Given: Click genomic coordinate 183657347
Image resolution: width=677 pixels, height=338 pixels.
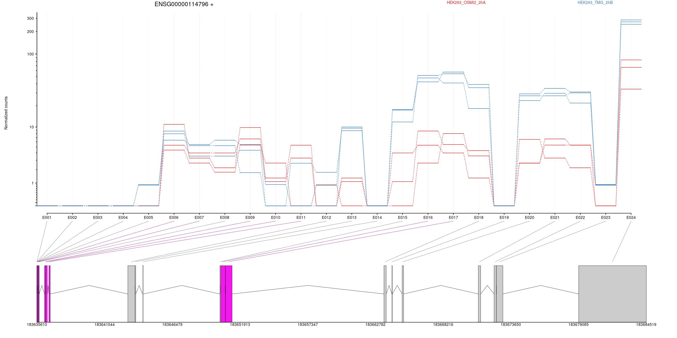Looking at the screenshot, I should pyautogui.click(x=308, y=325).
